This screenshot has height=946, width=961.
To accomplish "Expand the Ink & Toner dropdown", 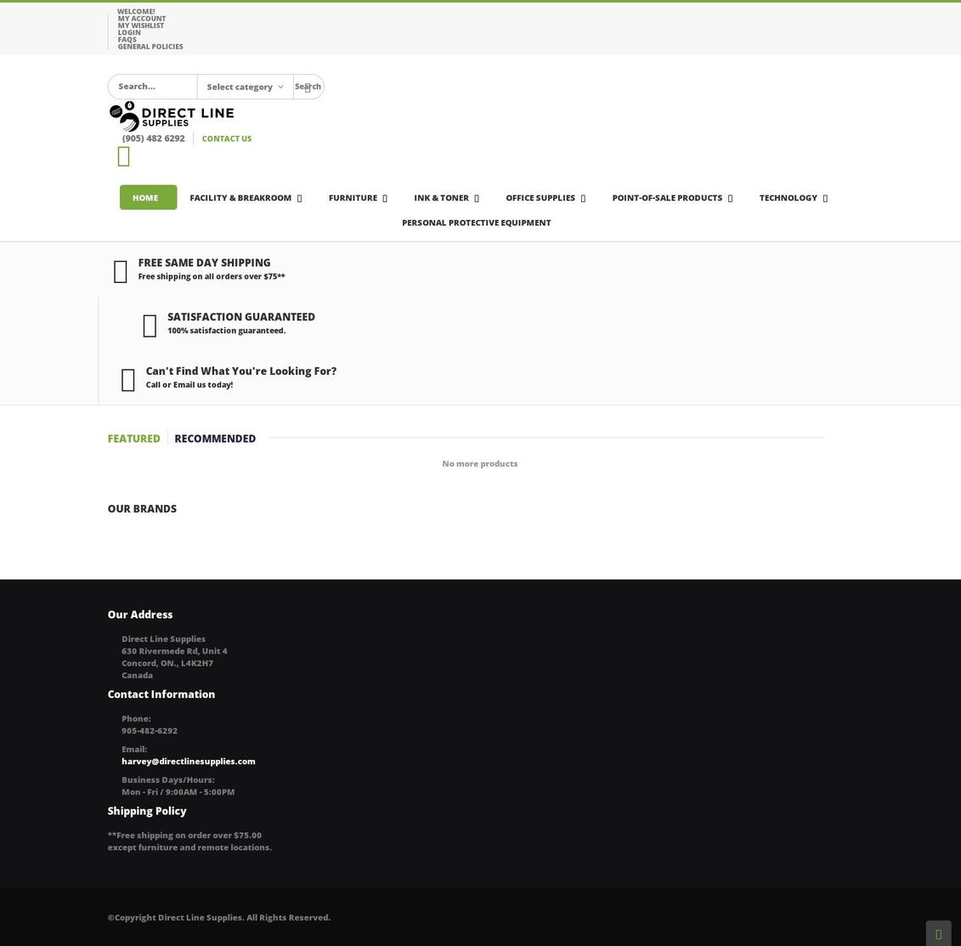I will tap(475, 197).
